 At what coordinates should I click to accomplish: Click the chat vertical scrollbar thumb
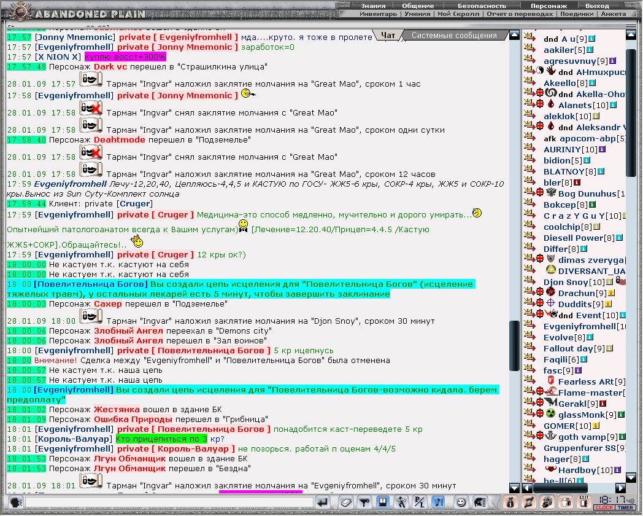(514, 346)
